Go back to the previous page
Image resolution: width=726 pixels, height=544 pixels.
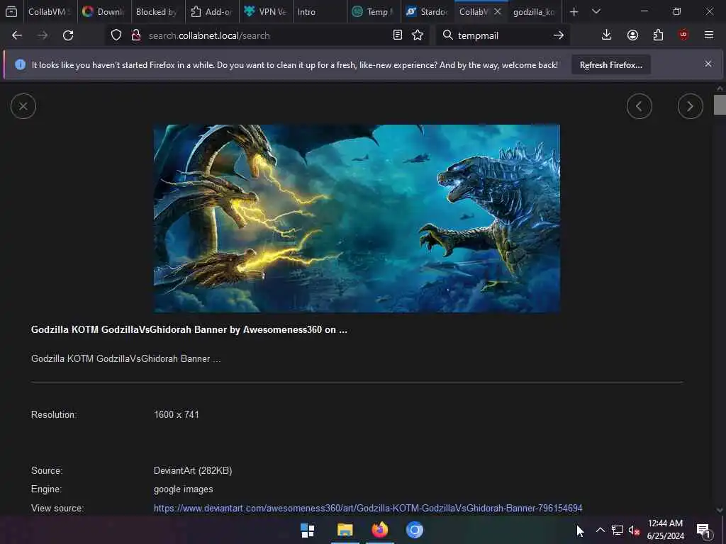click(17, 35)
